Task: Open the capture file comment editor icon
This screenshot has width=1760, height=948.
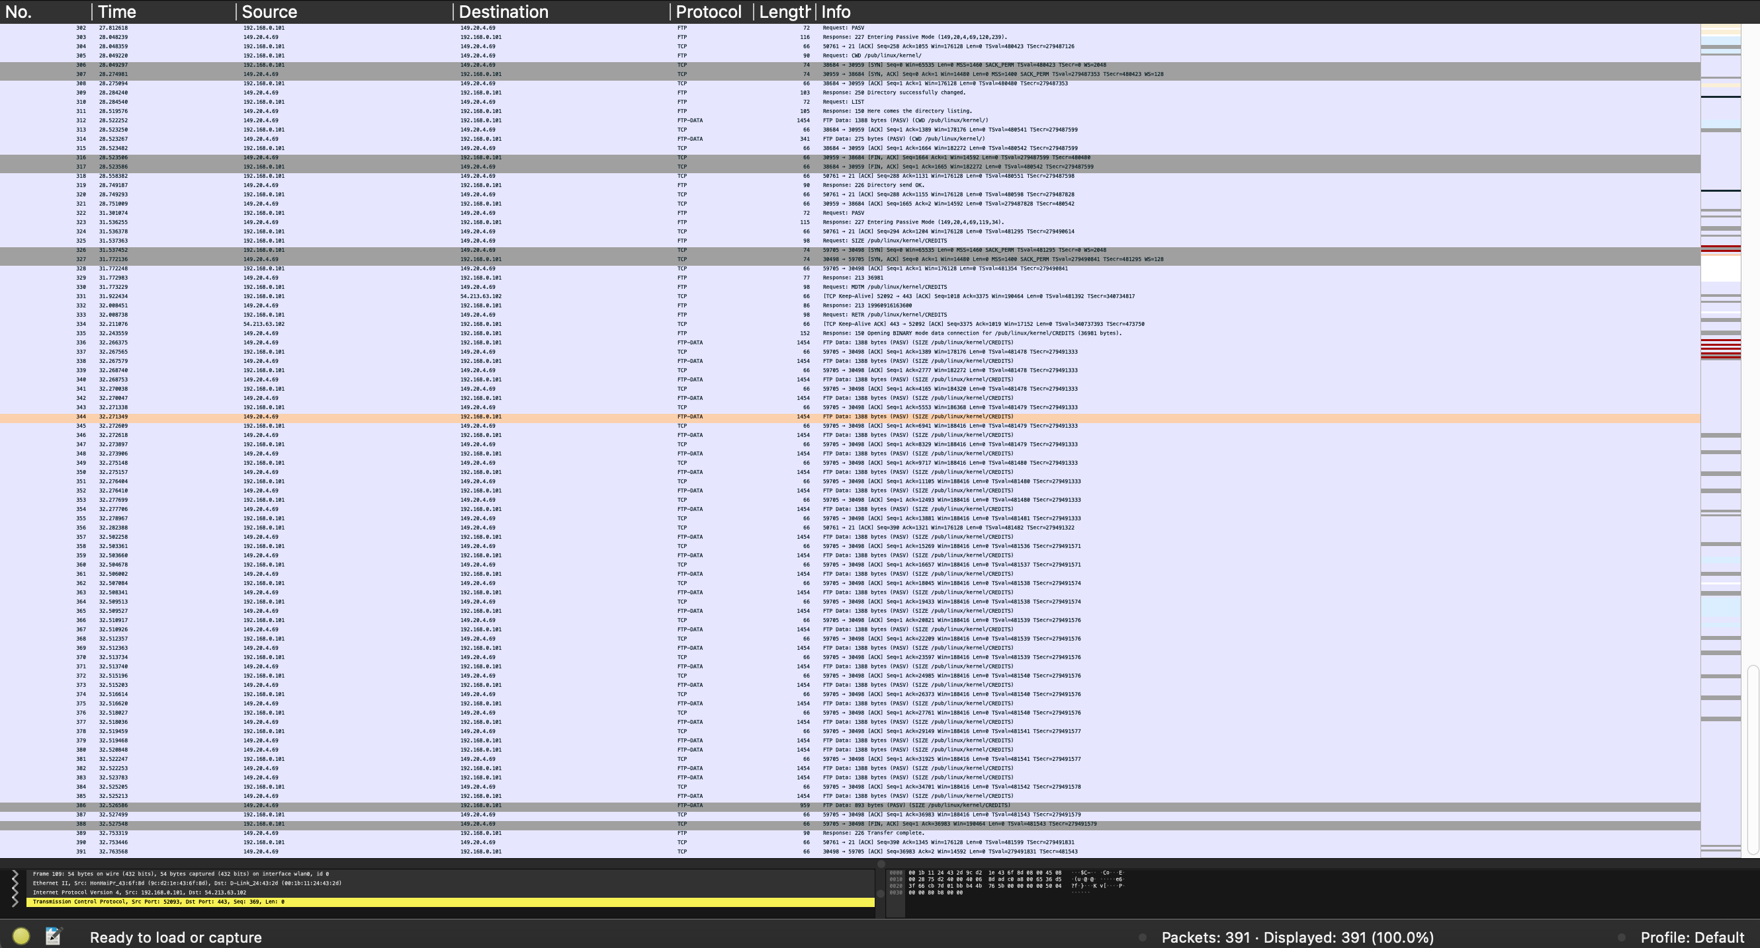Action: tap(53, 936)
